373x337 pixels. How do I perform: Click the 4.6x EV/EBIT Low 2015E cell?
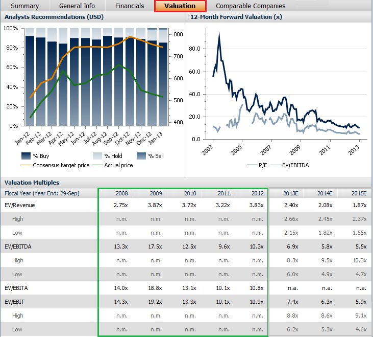coord(361,330)
